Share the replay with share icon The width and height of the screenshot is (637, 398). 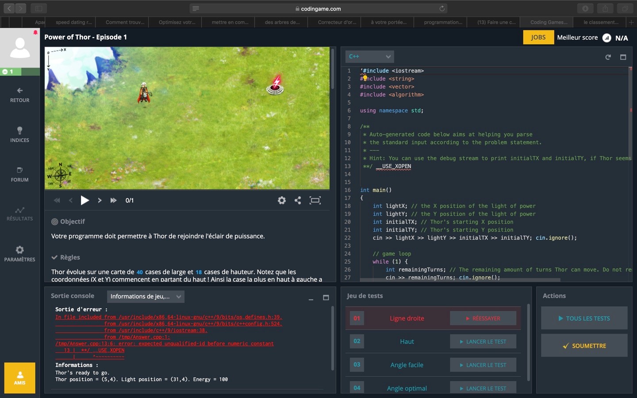(x=298, y=200)
